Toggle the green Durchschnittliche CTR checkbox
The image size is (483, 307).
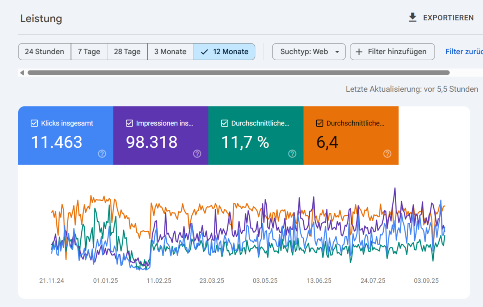point(224,123)
